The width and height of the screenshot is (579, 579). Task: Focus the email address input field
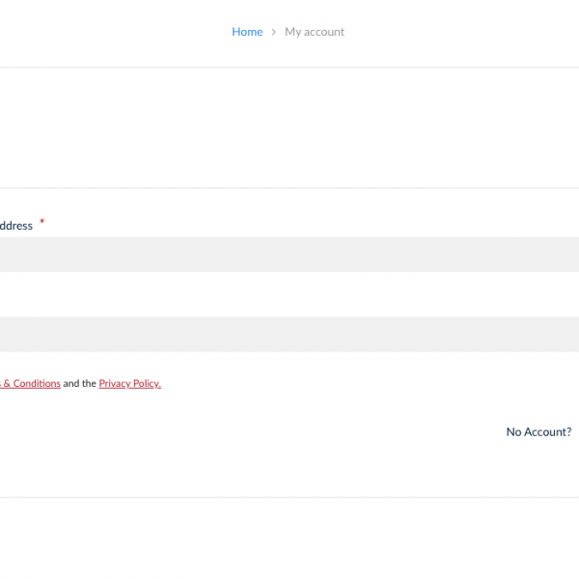coord(289,255)
